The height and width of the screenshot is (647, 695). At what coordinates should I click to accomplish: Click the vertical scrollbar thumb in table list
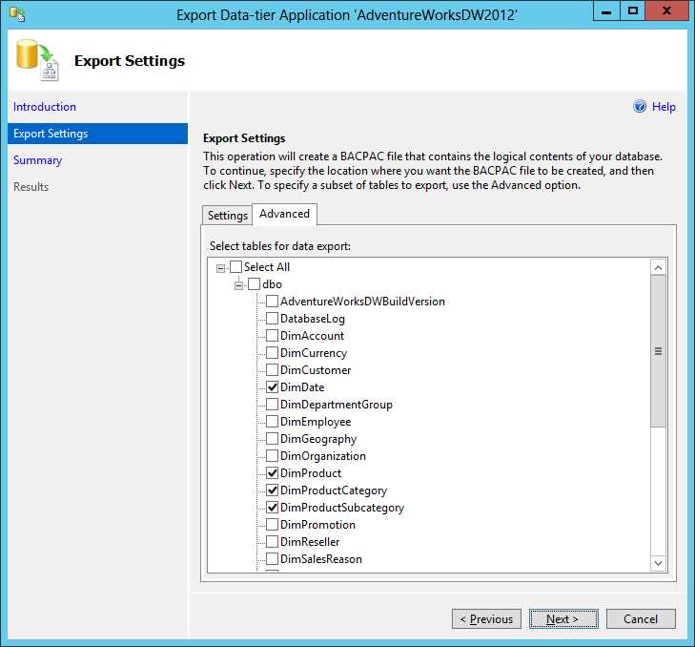click(x=658, y=351)
